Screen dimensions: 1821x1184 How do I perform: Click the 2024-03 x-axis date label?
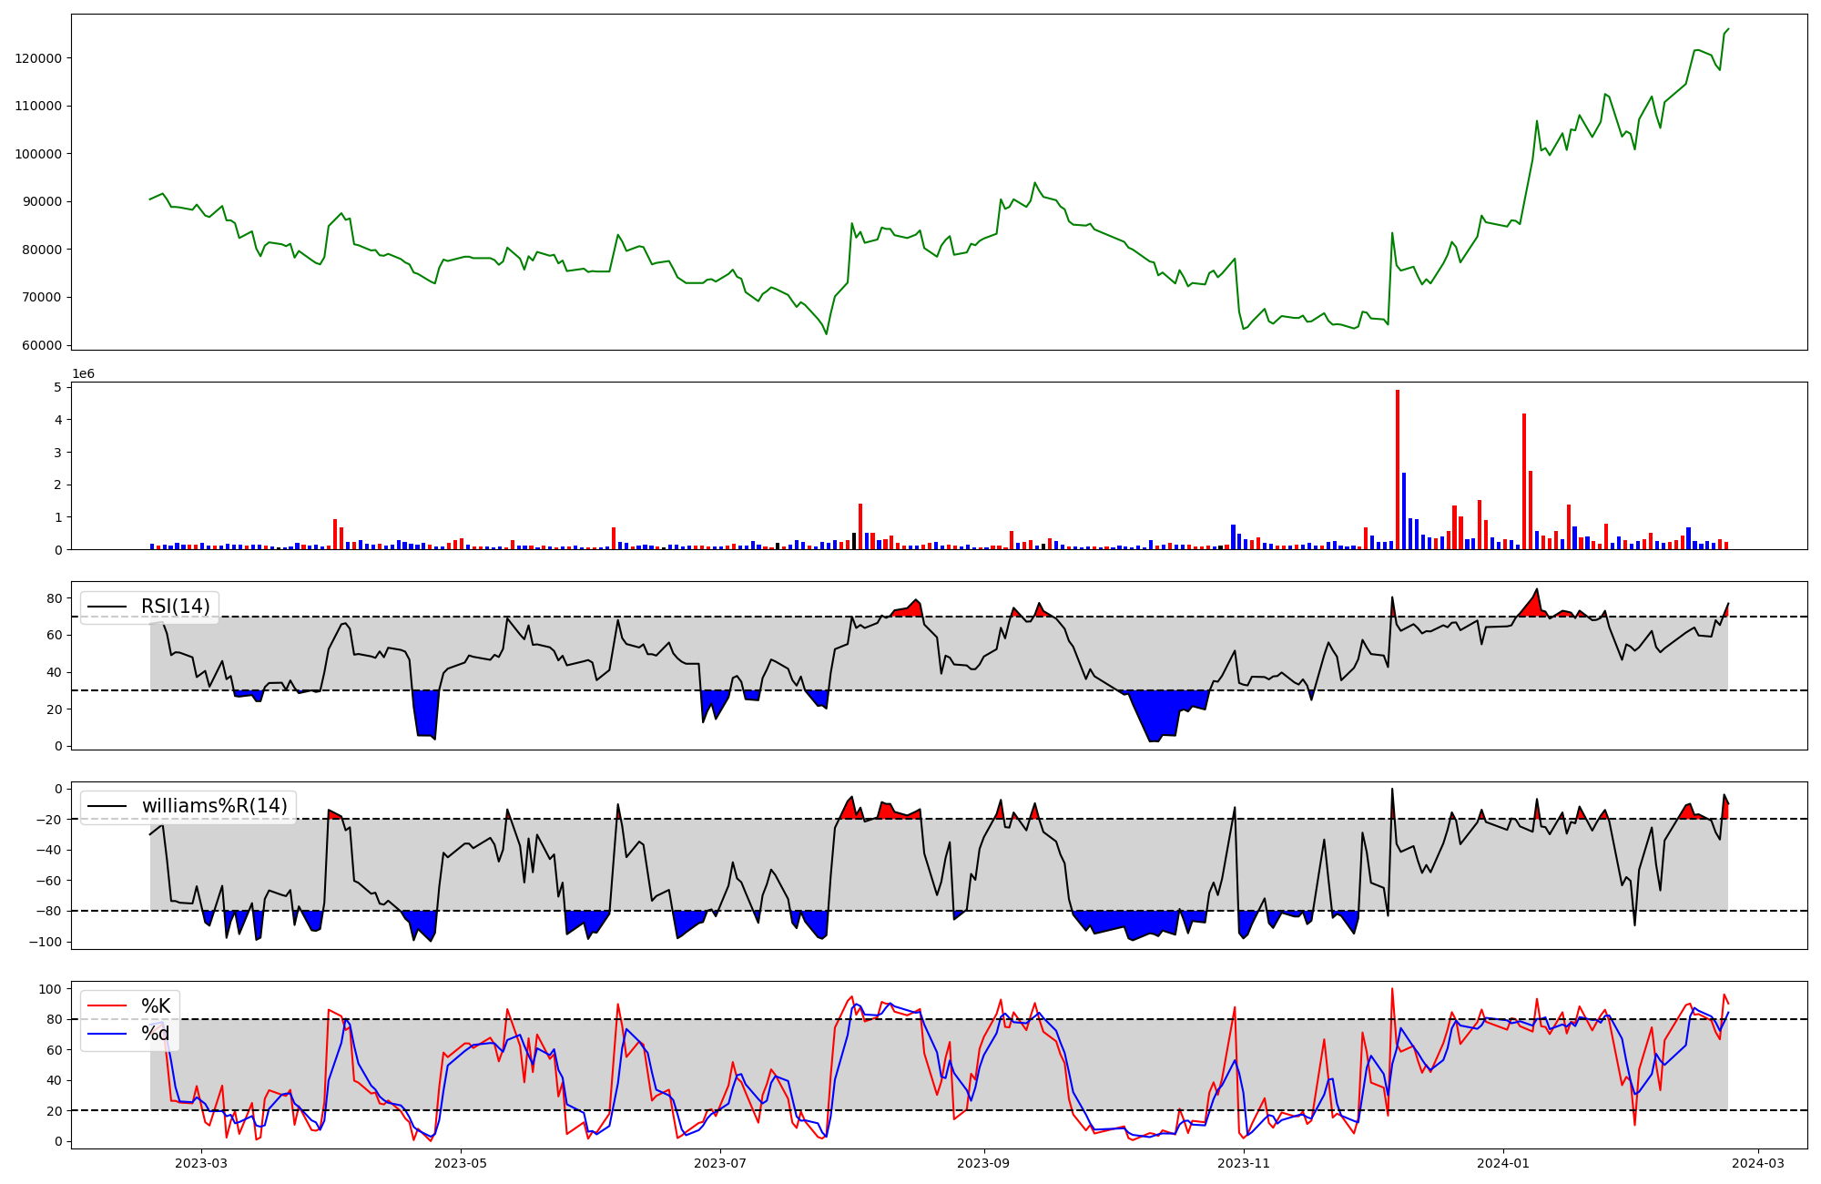pos(1757,1162)
